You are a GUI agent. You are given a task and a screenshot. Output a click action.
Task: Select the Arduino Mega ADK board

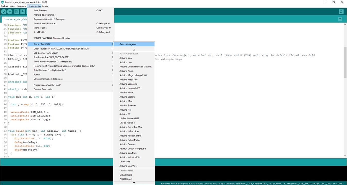coord(134,80)
